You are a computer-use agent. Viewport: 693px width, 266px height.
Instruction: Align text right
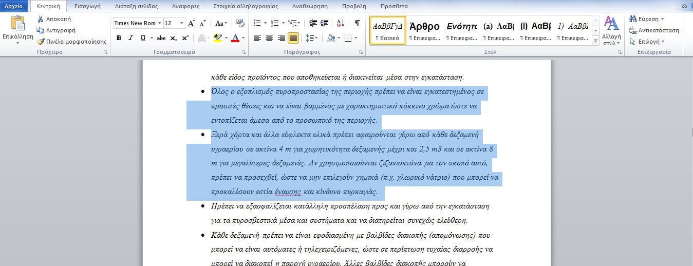coord(281,38)
